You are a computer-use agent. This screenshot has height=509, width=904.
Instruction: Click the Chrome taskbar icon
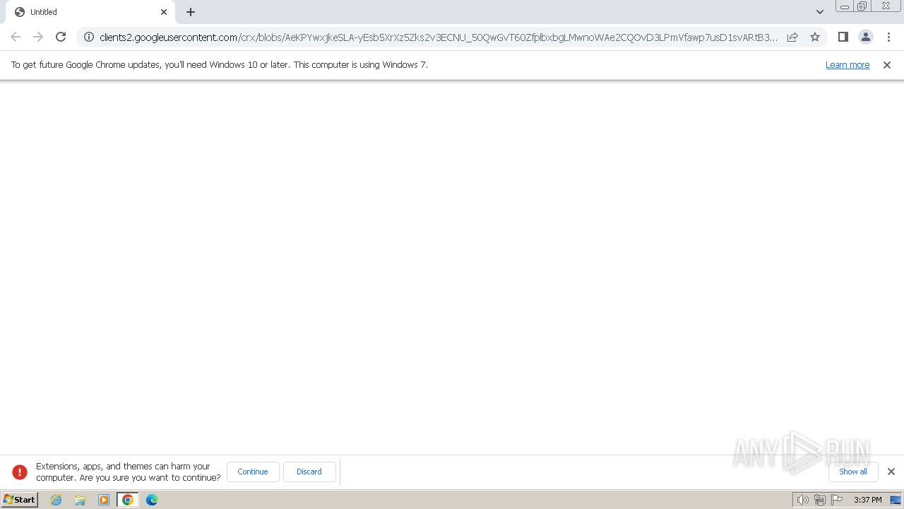[x=128, y=500]
